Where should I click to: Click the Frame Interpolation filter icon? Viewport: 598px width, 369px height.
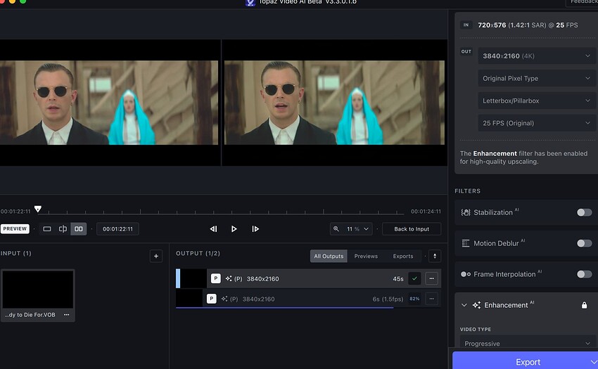coord(466,274)
